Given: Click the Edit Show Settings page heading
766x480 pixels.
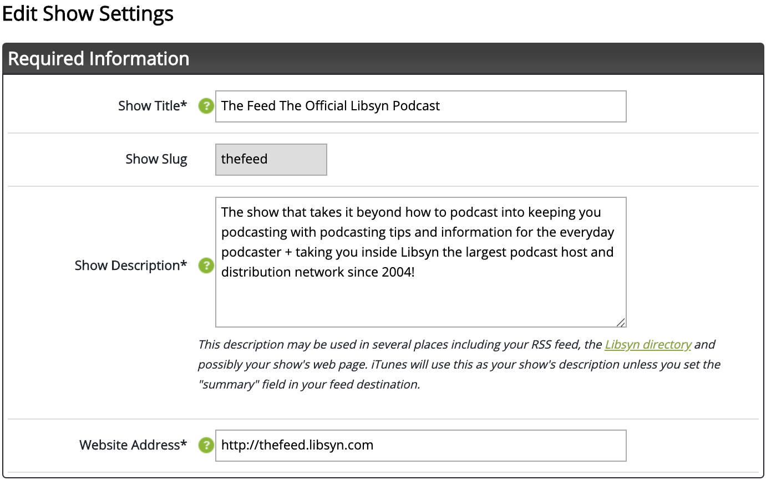Looking at the screenshot, I should tap(88, 14).
